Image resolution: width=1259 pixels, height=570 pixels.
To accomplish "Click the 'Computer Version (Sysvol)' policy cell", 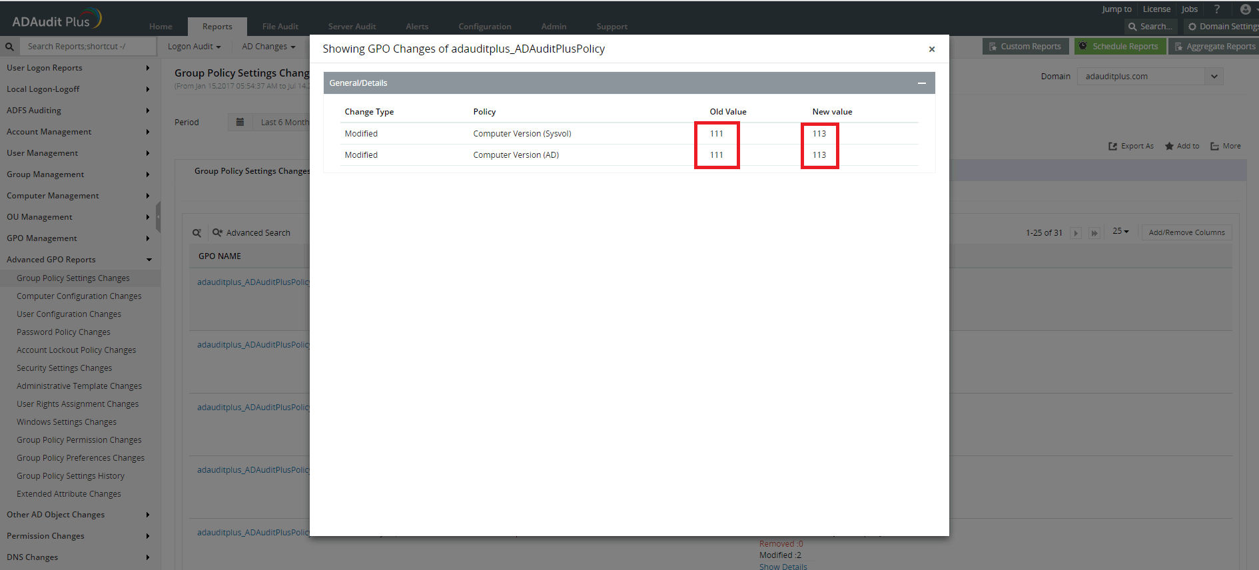I will pos(522,134).
